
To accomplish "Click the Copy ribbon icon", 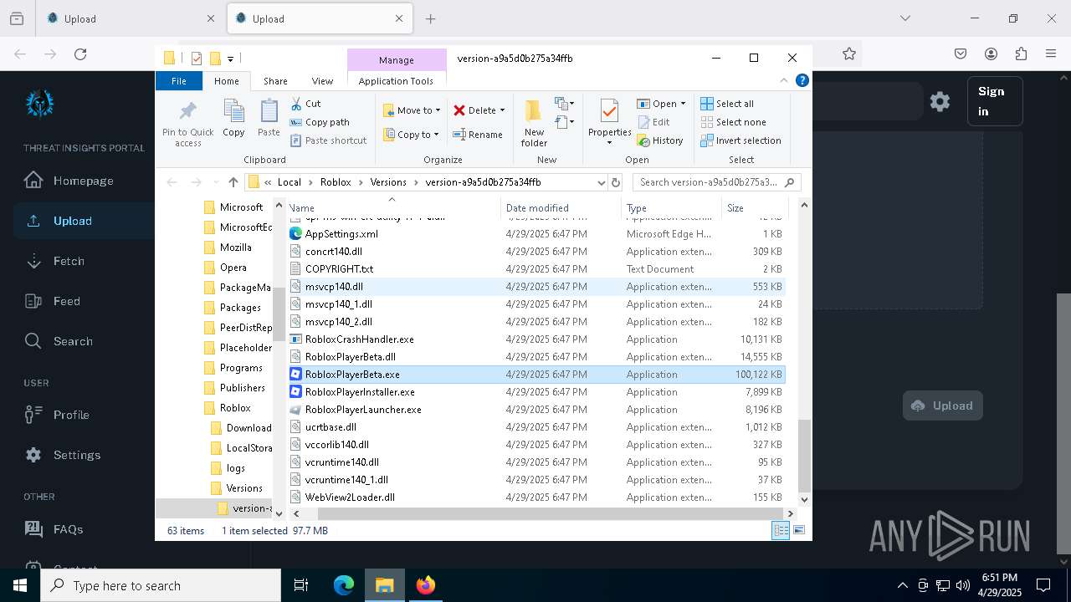I will (233, 118).
